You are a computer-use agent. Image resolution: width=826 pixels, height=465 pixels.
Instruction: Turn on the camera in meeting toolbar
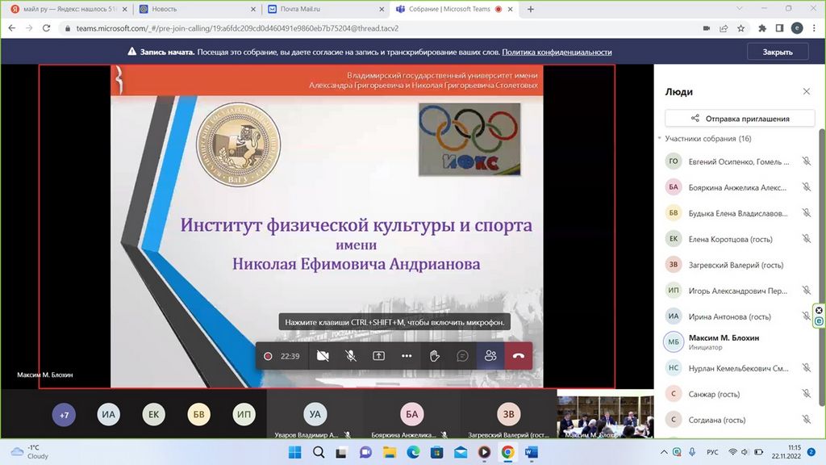(323, 356)
